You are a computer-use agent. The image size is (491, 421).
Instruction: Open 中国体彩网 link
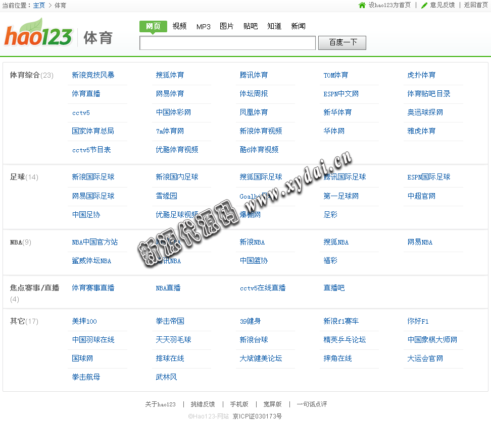tap(173, 112)
